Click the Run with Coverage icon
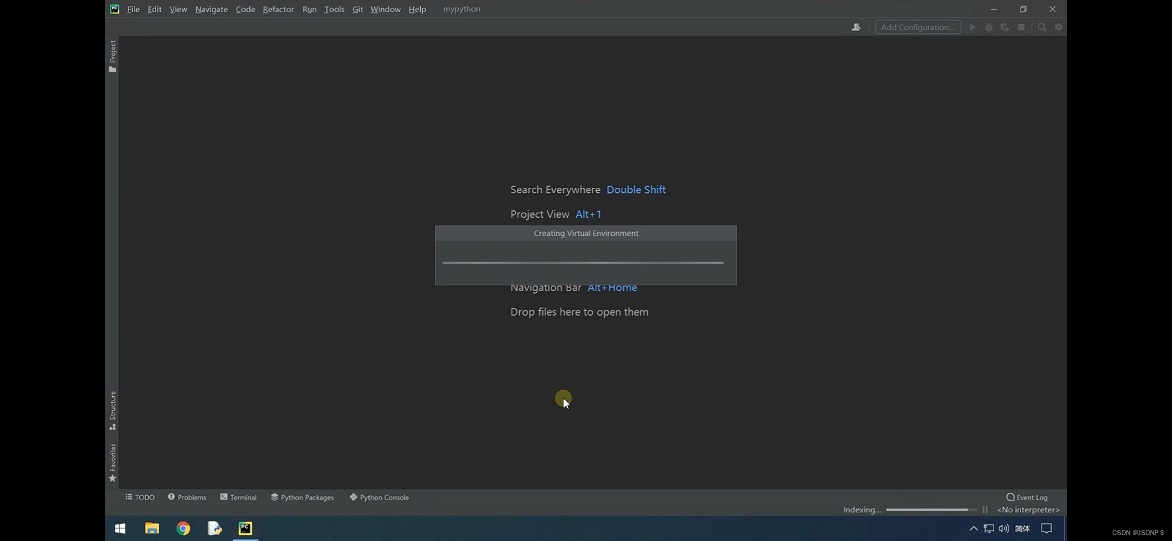Screen dimensions: 1172x541 point(1005,27)
